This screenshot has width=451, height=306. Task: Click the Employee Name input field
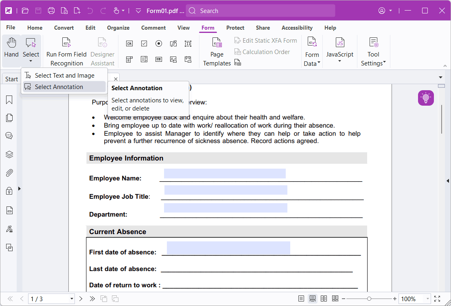click(x=224, y=173)
